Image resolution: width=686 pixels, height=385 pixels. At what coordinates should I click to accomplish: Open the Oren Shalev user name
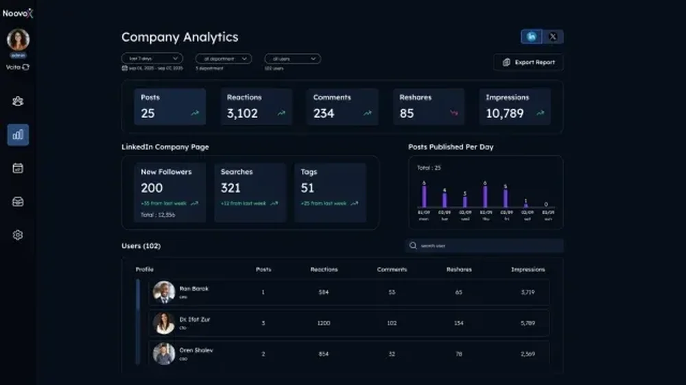tap(196, 350)
